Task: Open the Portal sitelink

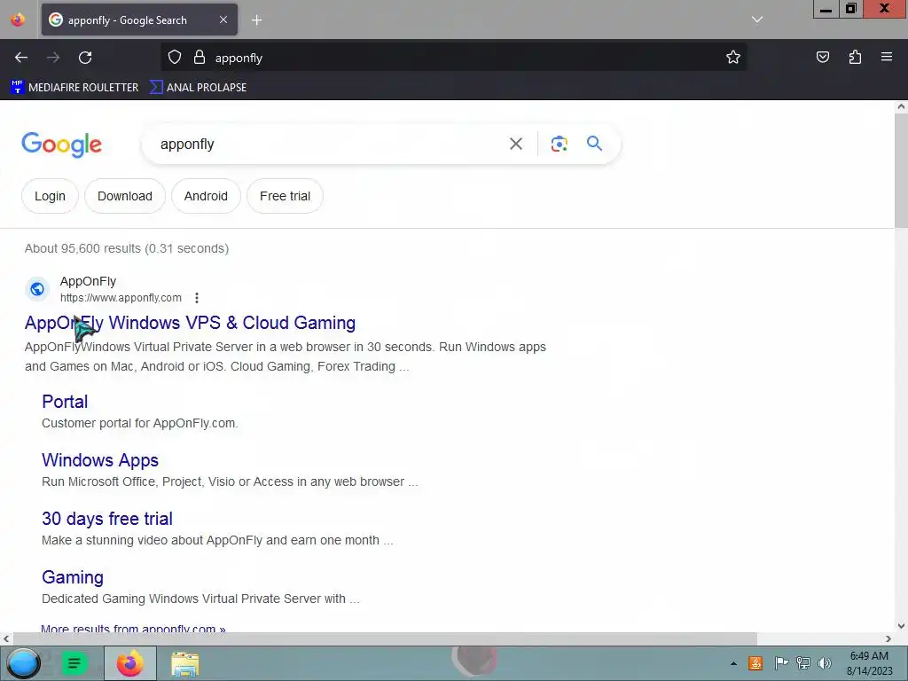Action: coord(65,402)
